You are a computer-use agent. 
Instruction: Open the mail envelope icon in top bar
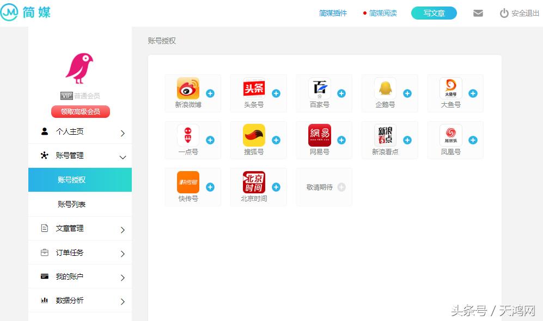coord(478,13)
